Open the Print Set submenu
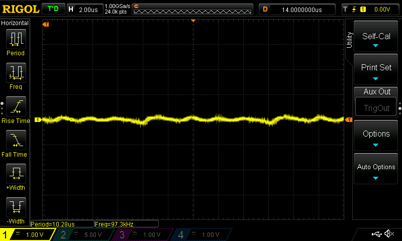The height and width of the screenshot is (241, 402). coord(376,69)
